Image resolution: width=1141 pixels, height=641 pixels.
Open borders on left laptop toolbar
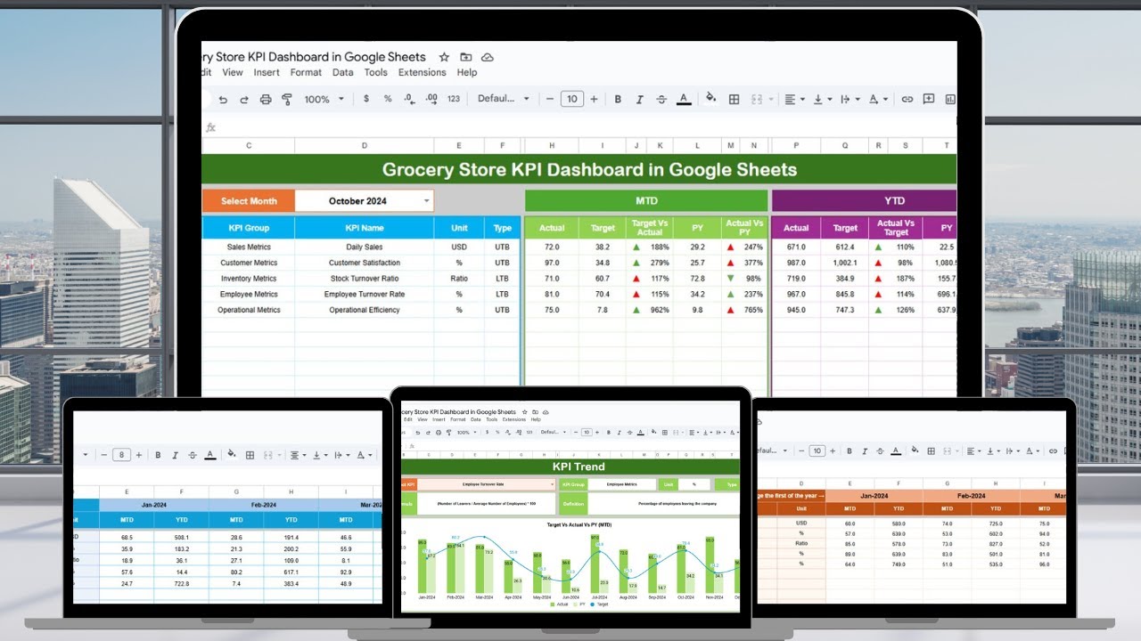click(249, 455)
